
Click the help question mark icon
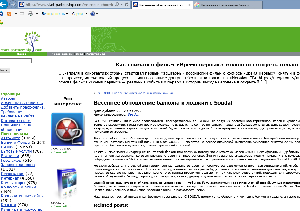click(x=93, y=14)
